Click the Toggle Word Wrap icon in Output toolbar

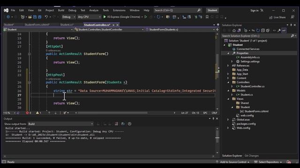coord(123,124)
